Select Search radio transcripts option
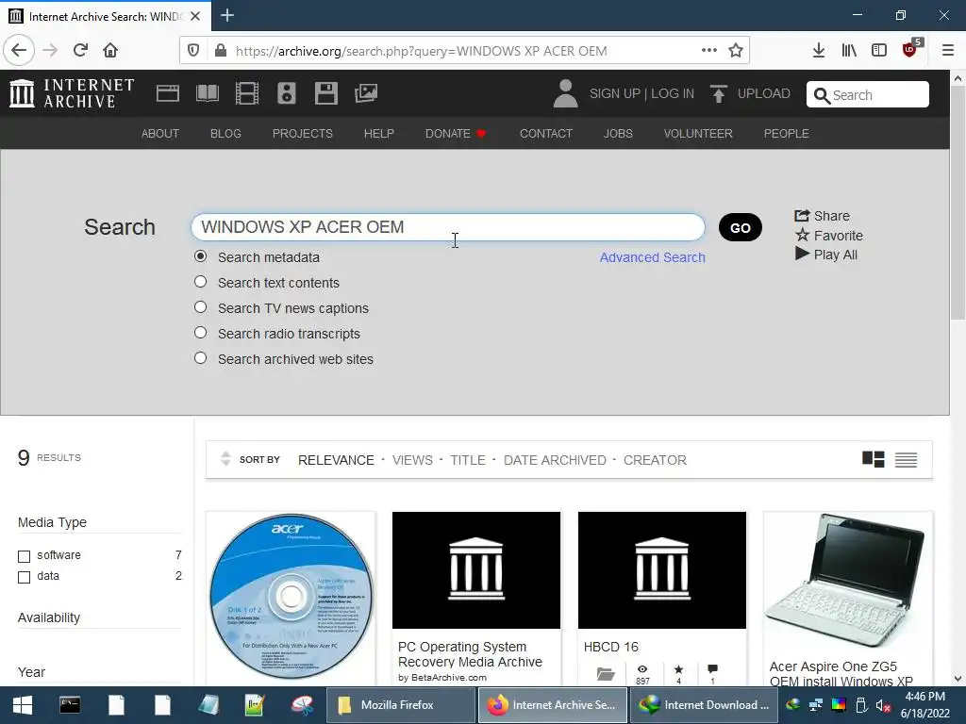 click(x=200, y=333)
